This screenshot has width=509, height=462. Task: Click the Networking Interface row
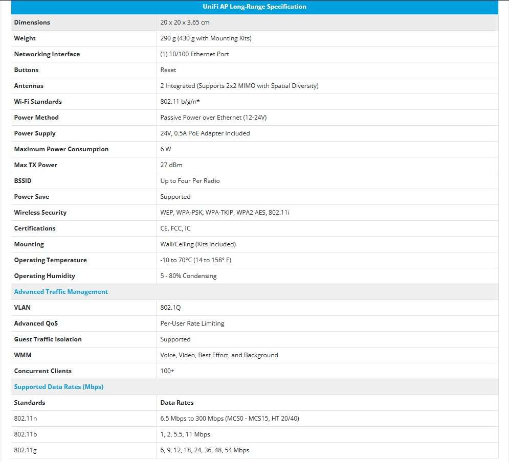pos(47,54)
